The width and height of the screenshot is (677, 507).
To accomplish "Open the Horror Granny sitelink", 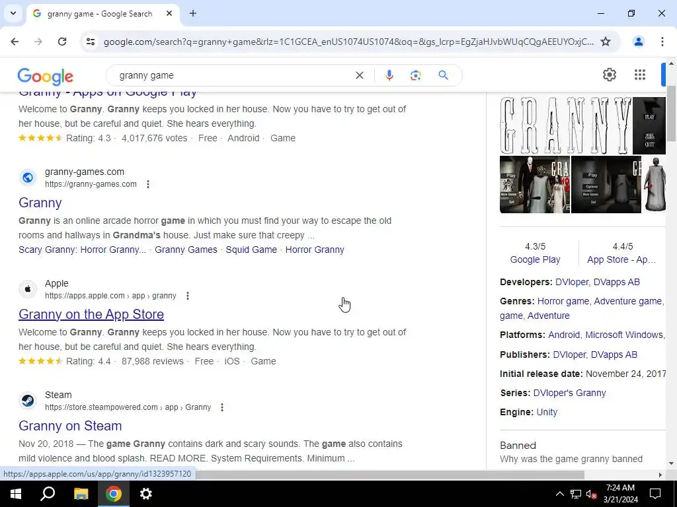I will click(x=315, y=250).
